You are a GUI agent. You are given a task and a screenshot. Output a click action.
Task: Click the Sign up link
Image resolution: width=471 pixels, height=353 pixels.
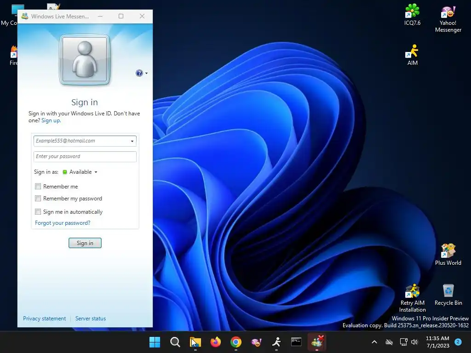(51, 120)
